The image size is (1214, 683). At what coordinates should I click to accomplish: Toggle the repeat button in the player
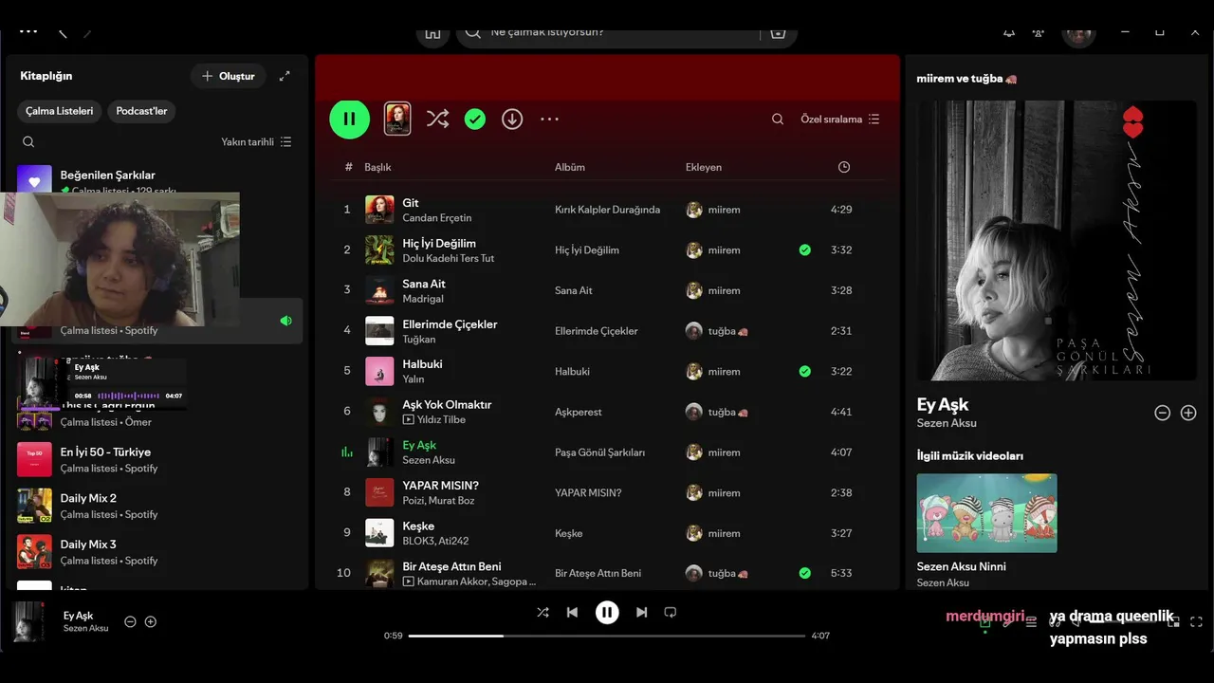point(670,613)
